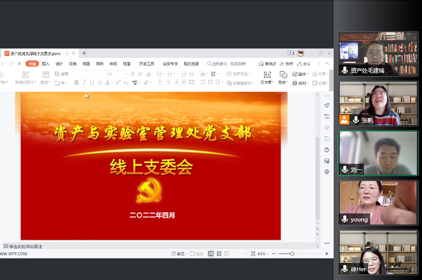
Task: Click the increase font size icon
Action: point(132,74)
